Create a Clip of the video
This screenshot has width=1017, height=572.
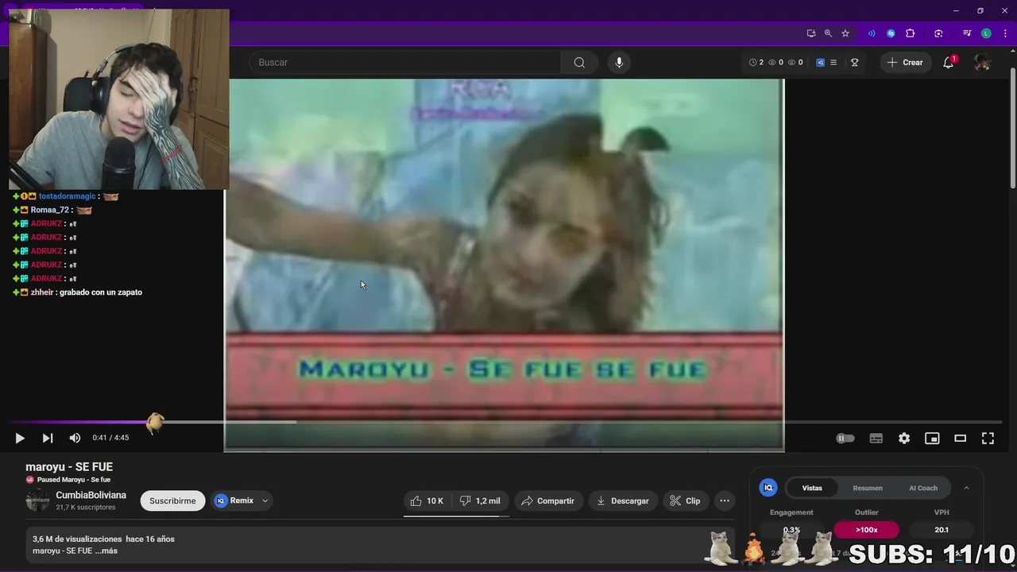[x=685, y=501]
